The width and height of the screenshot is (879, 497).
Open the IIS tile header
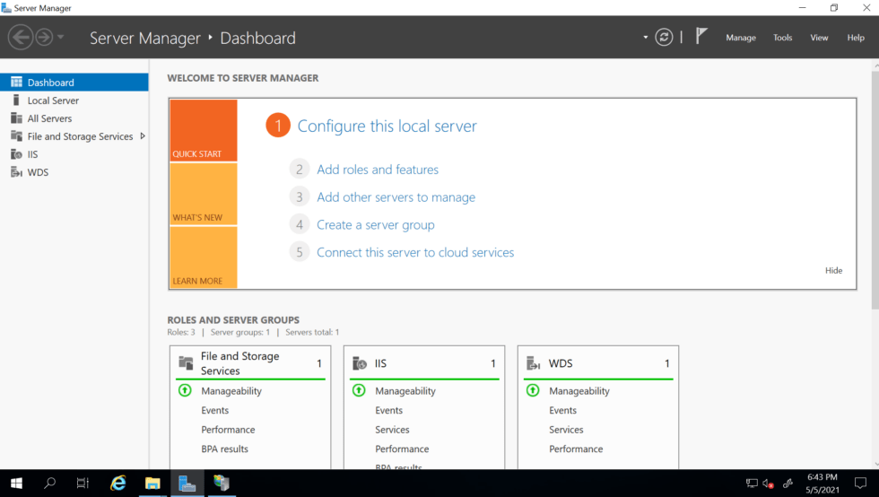point(424,363)
